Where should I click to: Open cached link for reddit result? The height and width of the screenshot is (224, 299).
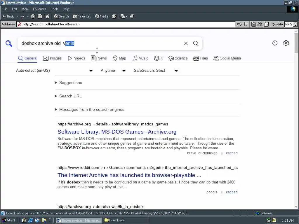coord(232,192)
